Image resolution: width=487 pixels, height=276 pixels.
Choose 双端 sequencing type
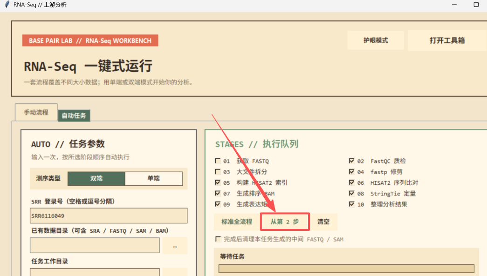[x=96, y=178]
